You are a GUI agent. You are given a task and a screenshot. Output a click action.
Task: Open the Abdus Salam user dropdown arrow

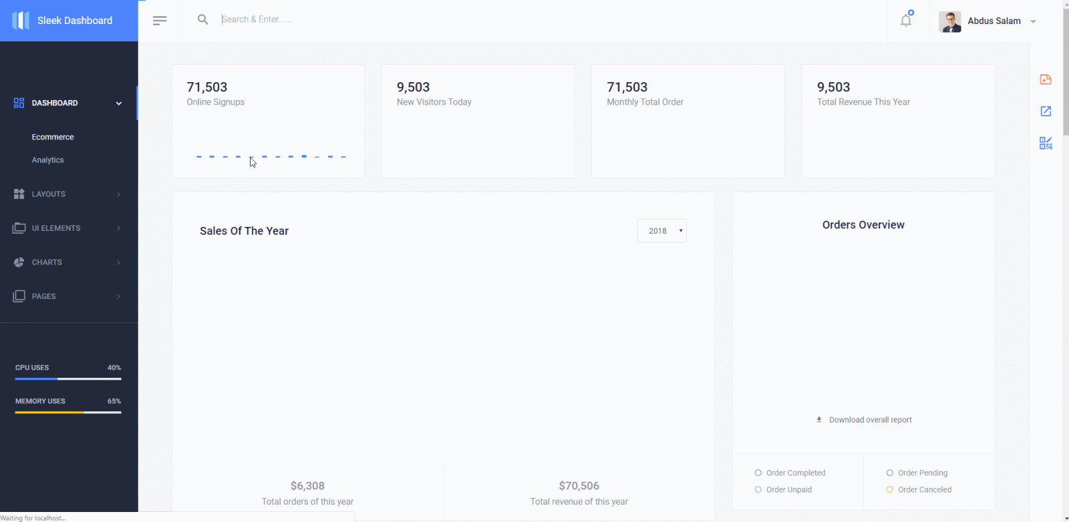(1033, 21)
